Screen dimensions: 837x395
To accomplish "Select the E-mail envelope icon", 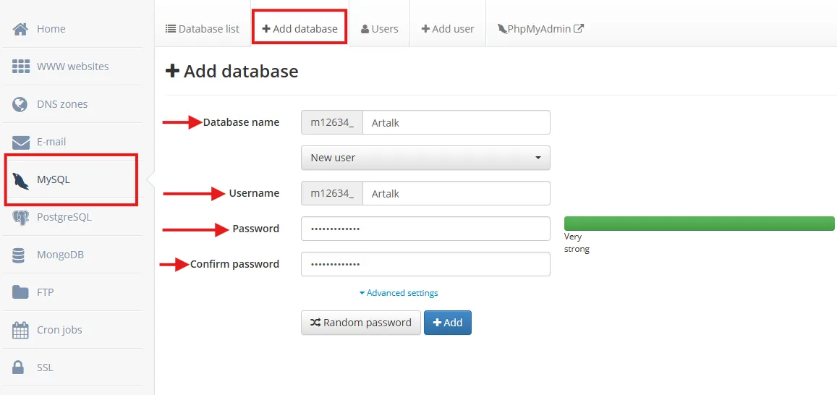I will click(20, 142).
